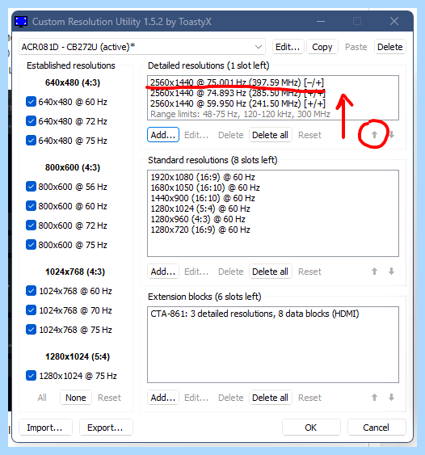Screen dimensions: 425x455
Task: Click Import... button
Action: (x=45, y=428)
